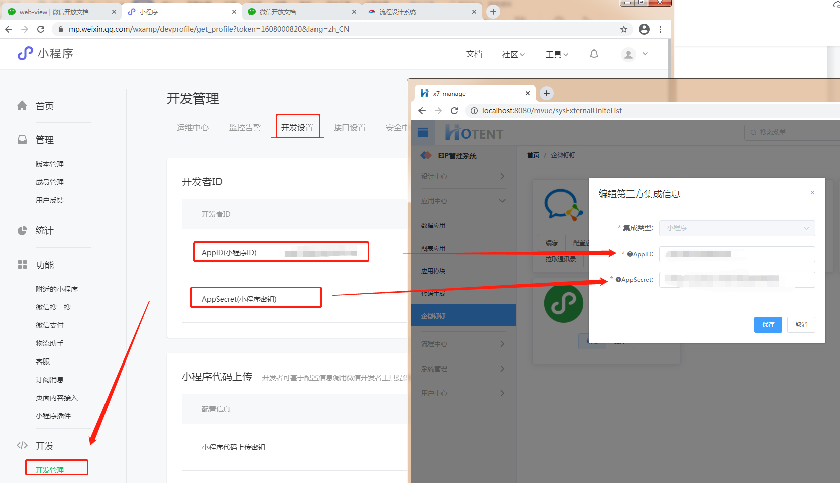Switch to the 运维中心 tab

click(x=193, y=128)
